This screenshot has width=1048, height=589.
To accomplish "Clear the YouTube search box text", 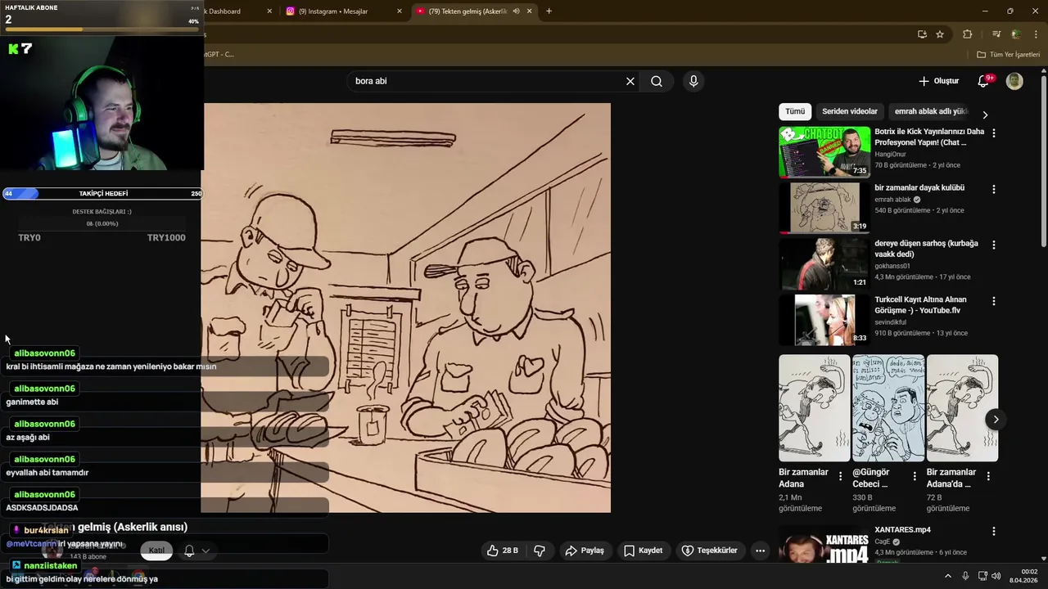I will (x=630, y=81).
